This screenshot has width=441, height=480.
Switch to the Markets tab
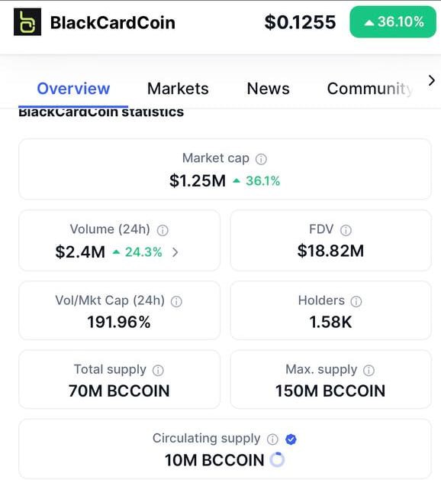pyautogui.click(x=178, y=89)
